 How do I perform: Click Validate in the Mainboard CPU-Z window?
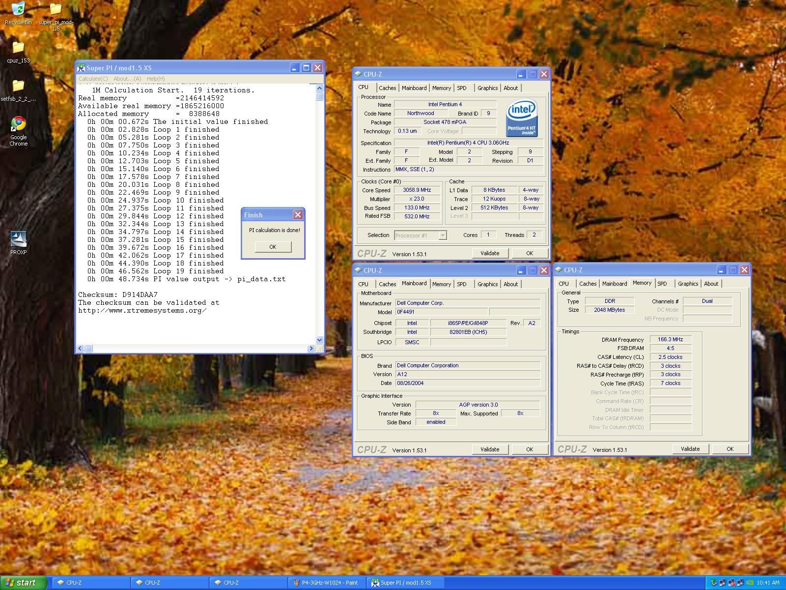coord(490,449)
